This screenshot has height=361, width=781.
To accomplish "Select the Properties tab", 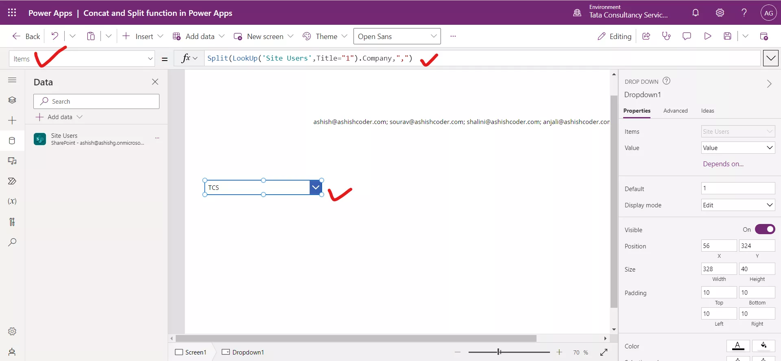I will pyautogui.click(x=637, y=111).
